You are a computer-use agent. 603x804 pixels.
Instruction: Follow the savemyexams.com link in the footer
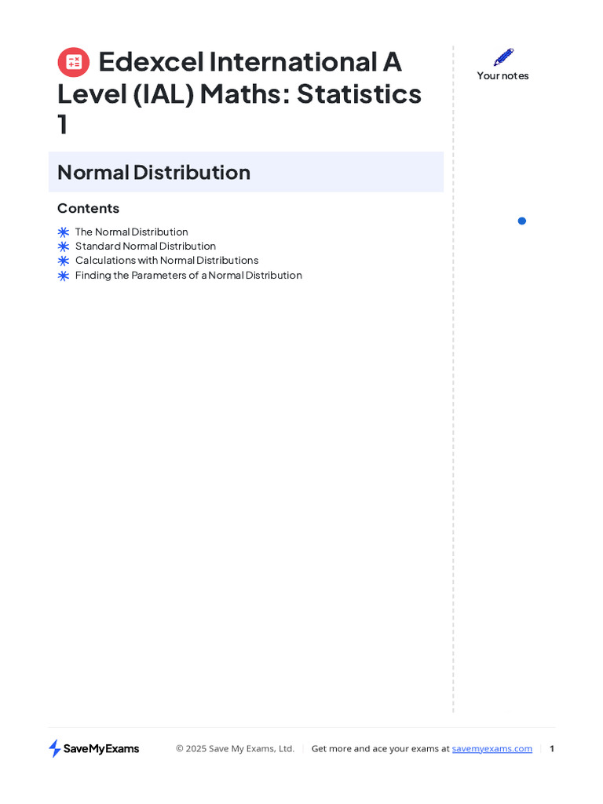492,749
